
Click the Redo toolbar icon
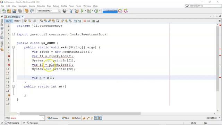[32, 11]
